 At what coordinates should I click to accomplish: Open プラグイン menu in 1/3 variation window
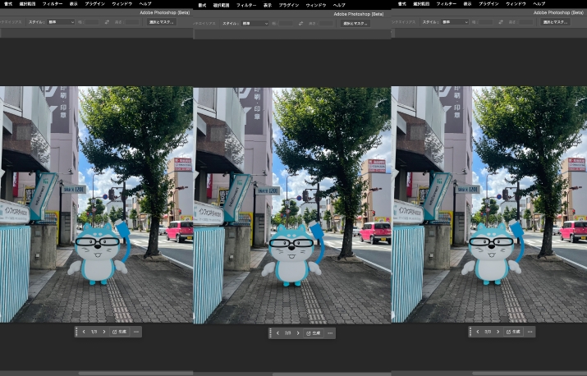(94, 4)
